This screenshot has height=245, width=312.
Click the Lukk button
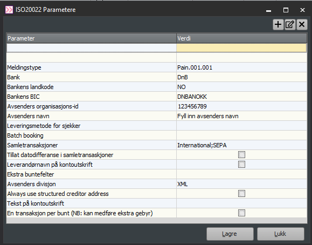pyautogui.click(x=281, y=234)
